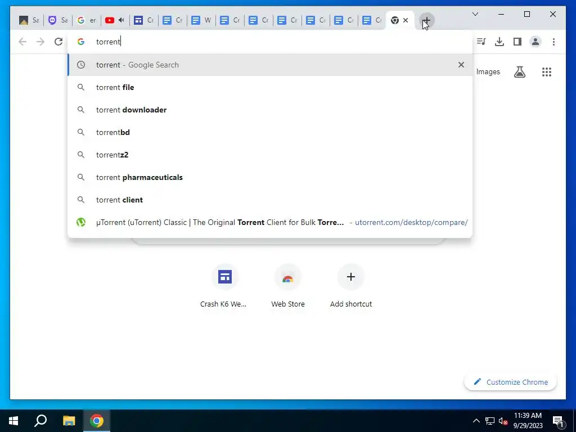The height and width of the screenshot is (432, 576).
Task: Click the Google logo in the omnibox
Action: tap(81, 42)
